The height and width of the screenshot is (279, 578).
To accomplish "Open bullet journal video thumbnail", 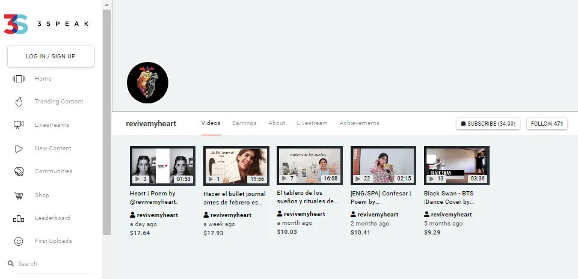I will pyautogui.click(x=236, y=166).
